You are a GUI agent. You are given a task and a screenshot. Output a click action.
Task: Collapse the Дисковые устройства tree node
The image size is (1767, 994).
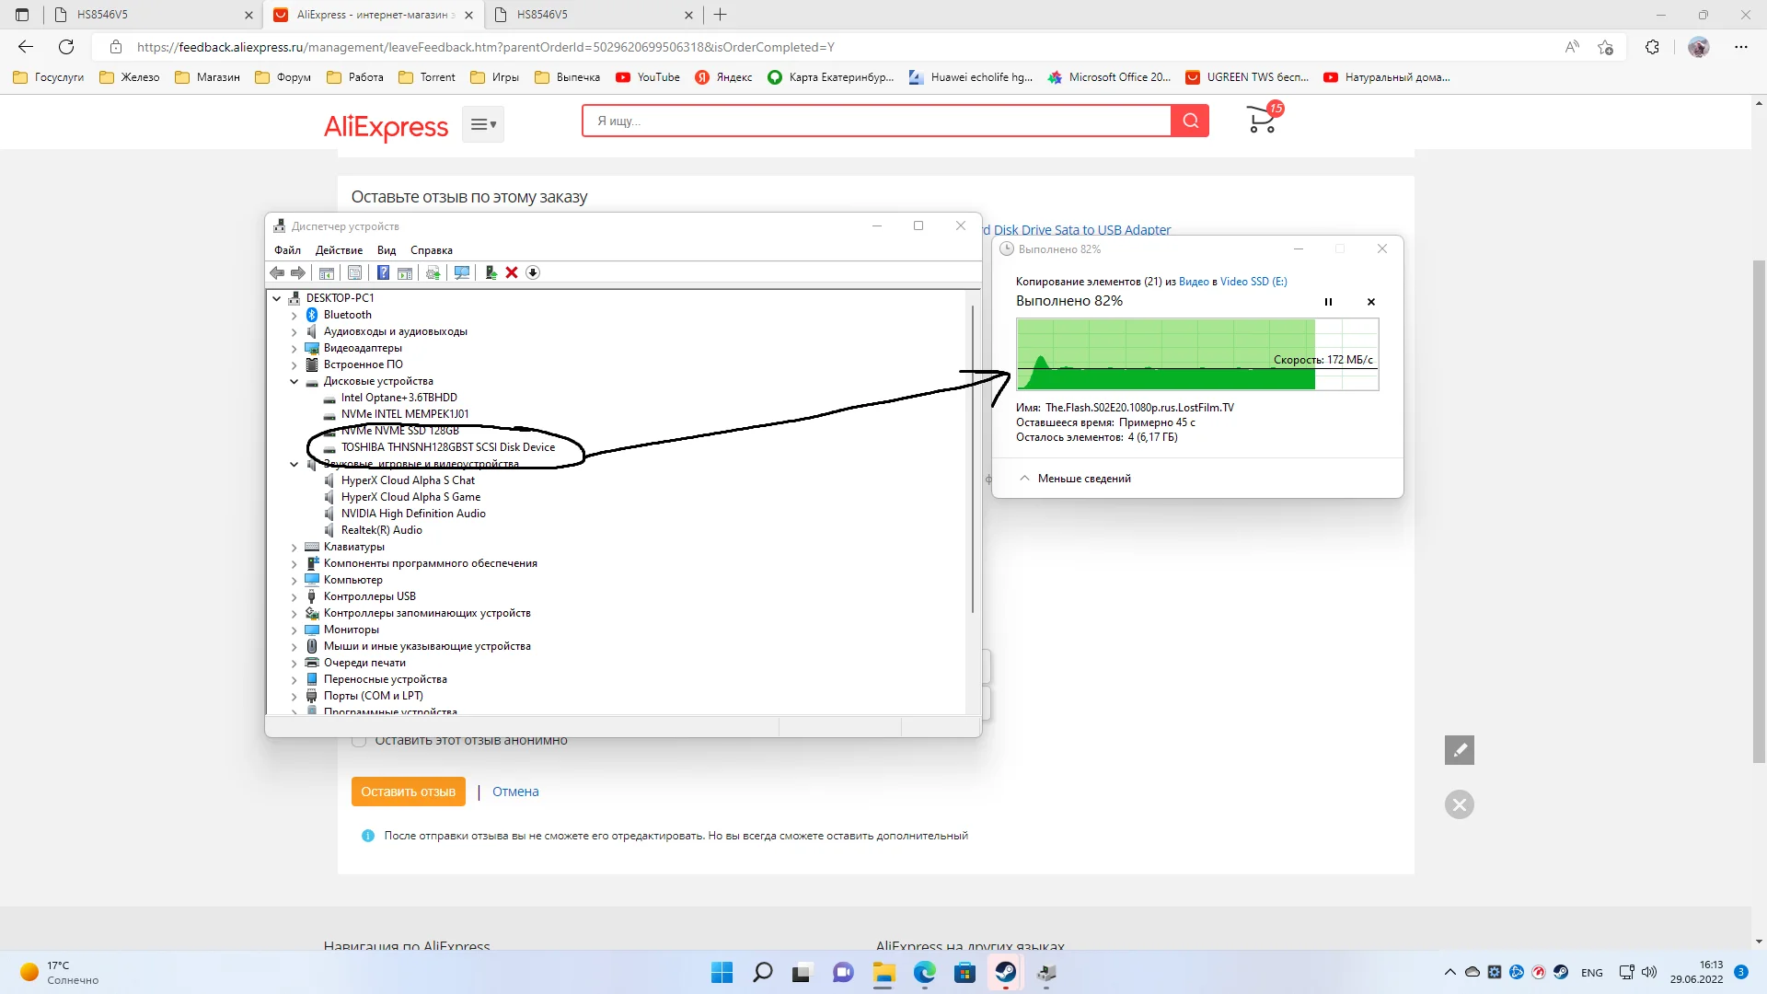294,381
